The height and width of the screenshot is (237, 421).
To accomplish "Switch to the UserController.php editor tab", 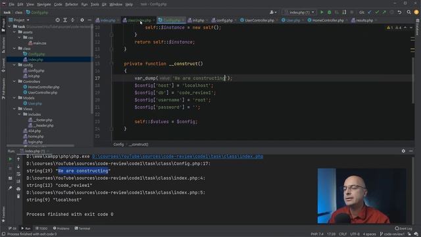I will 257,20.
